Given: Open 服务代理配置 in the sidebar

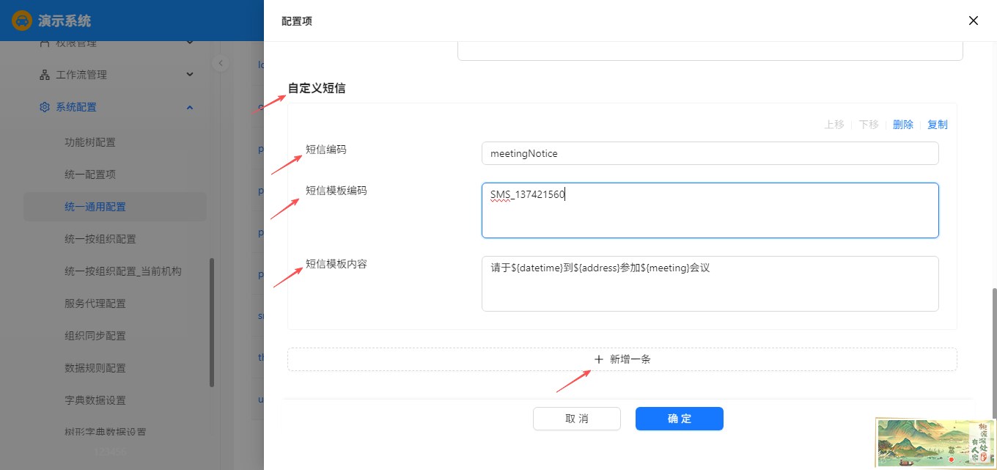Looking at the screenshot, I should click(95, 304).
